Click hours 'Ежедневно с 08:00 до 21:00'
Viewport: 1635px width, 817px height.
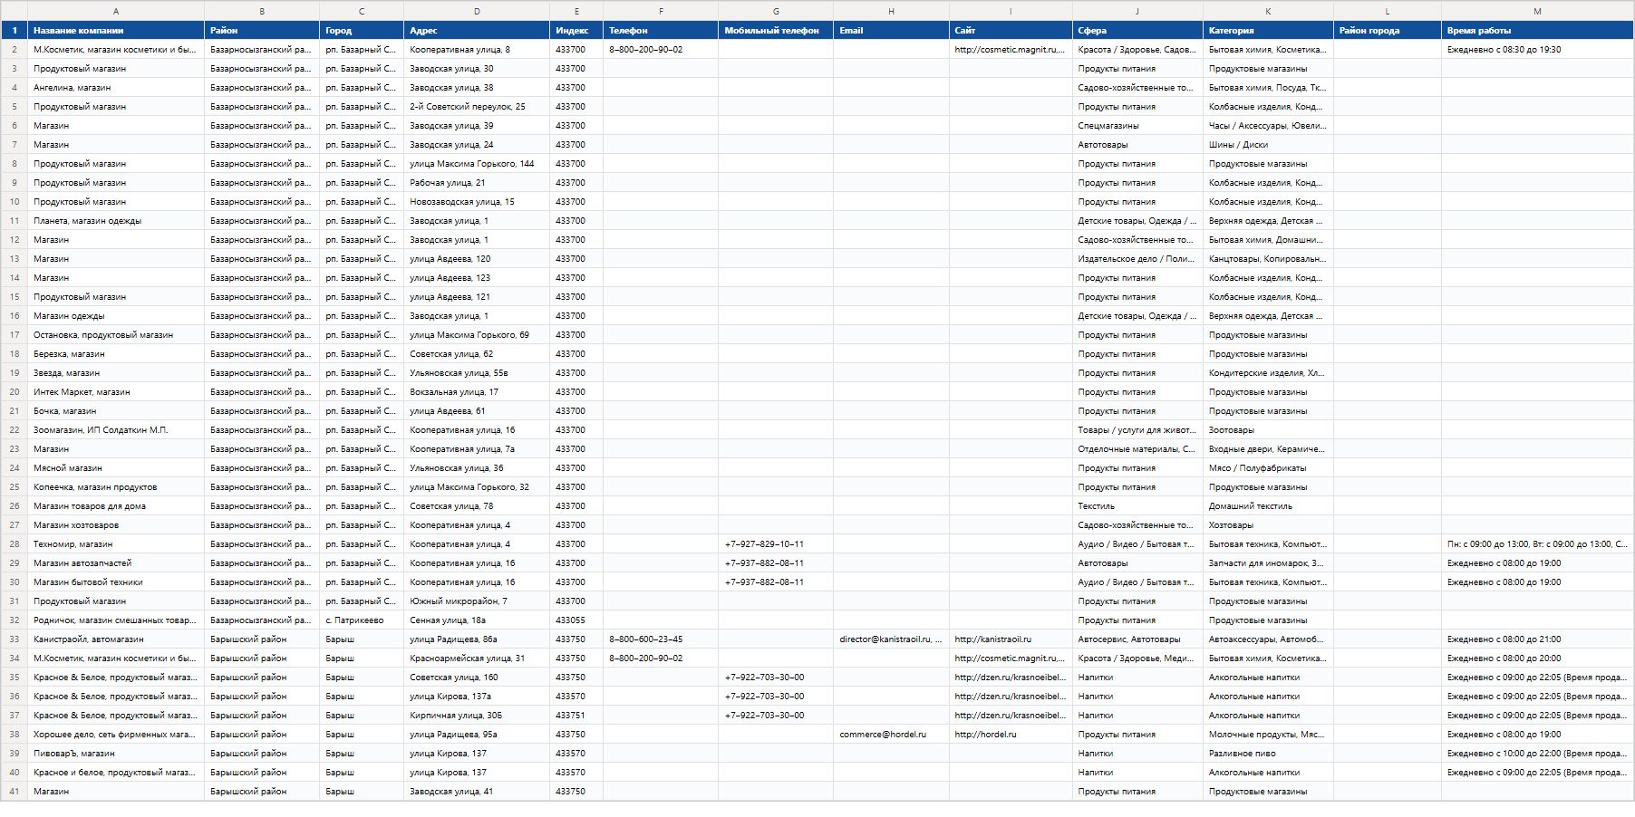(x=1537, y=639)
